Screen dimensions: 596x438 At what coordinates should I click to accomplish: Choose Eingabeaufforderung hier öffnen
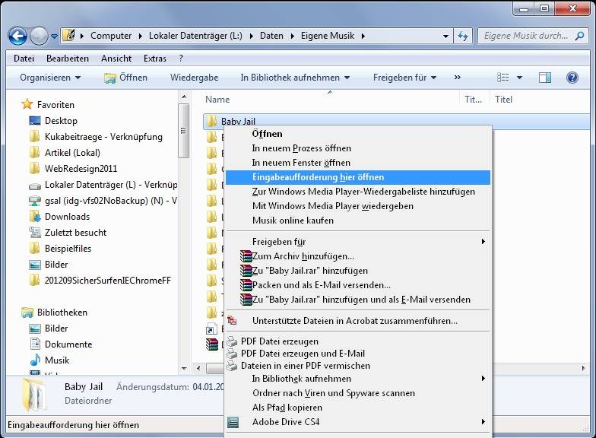(x=358, y=177)
